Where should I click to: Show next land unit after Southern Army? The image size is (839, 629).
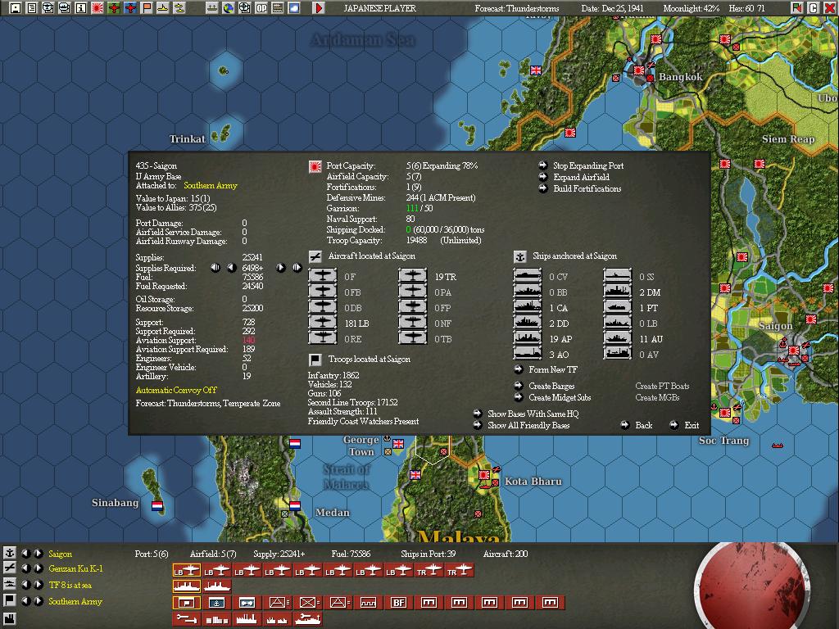click(x=39, y=600)
